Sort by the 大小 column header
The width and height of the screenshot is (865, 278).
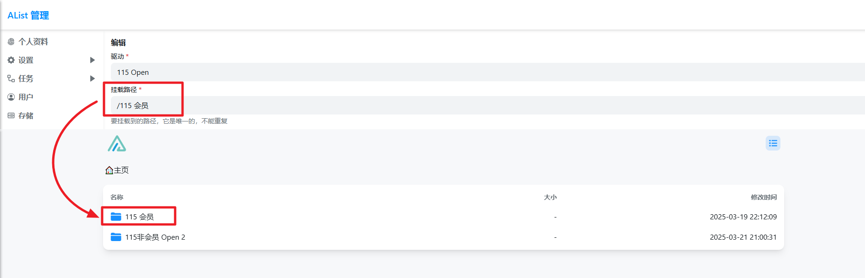pyautogui.click(x=550, y=197)
